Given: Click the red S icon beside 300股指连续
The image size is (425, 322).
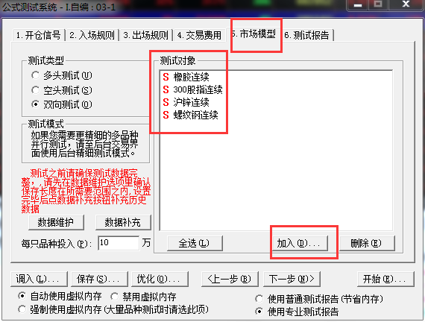Looking at the screenshot, I should (166, 89).
